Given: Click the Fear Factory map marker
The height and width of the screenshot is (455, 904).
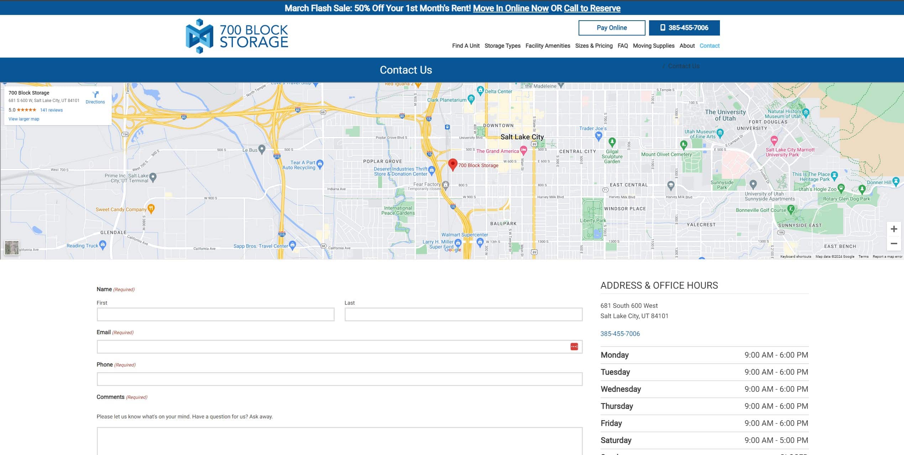Looking at the screenshot, I should click(445, 185).
